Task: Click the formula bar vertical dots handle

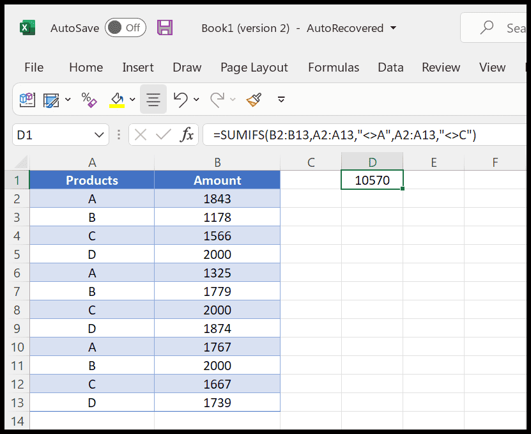Action: 118,135
